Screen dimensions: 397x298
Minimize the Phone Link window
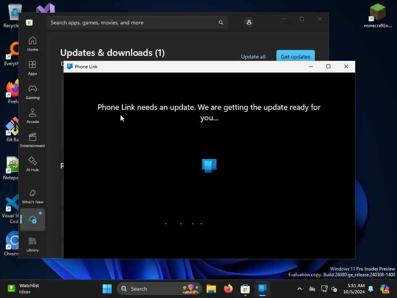coord(311,66)
